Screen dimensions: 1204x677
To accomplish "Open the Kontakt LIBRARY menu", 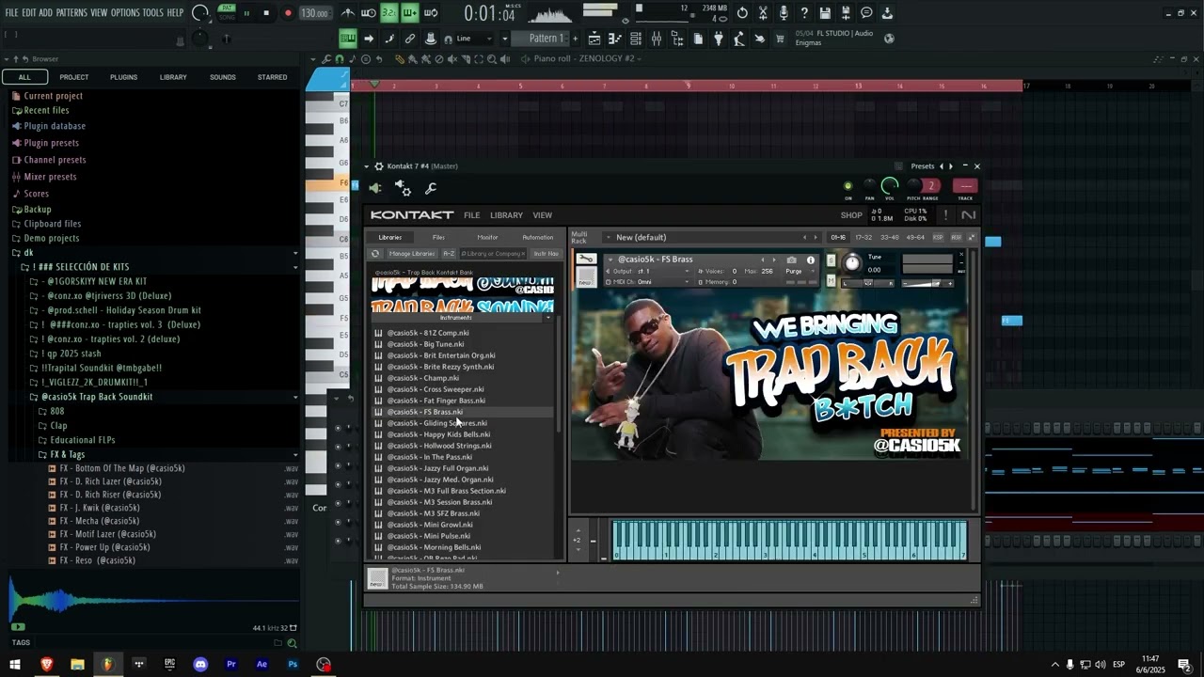I will click(x=506, y=215).
